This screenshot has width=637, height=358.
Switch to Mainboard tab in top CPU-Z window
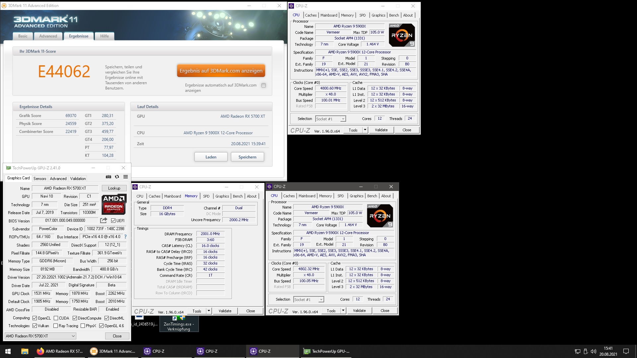pos(329,15)
